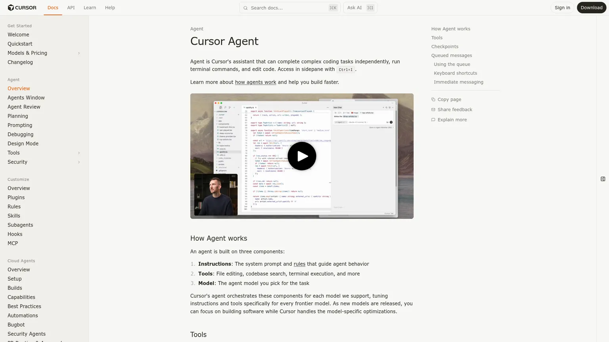Open the Welcome page

(18, 35)
